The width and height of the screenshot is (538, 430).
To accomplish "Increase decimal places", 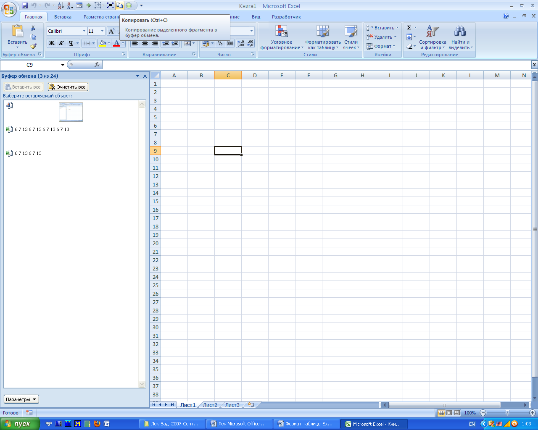I will pyautogui.click(x=241, y=43).
